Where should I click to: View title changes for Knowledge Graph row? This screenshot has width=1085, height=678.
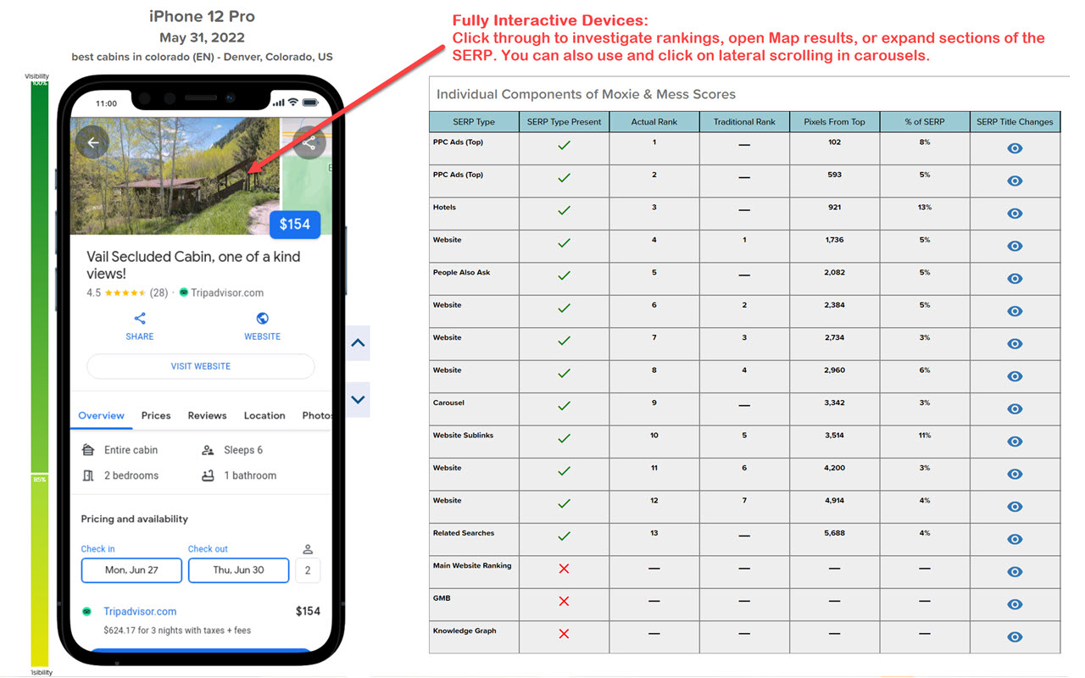click(x=1015, y=637)
